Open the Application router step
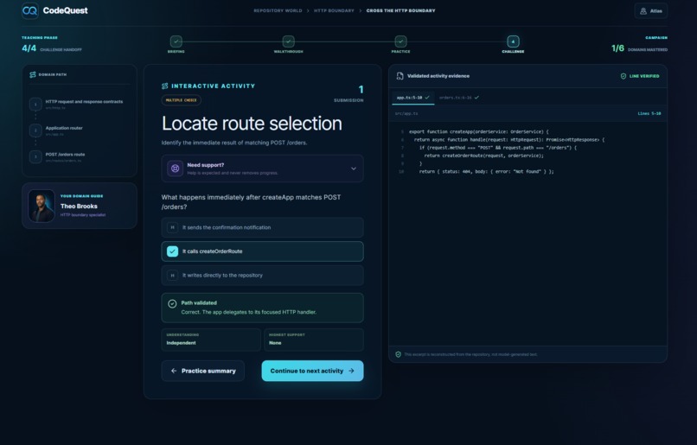Image resolution: width=697 pixels, height=445 pixels. (80, 130)
